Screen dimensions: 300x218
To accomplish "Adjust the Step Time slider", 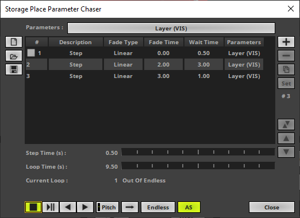I will click(x=198, y=152).
